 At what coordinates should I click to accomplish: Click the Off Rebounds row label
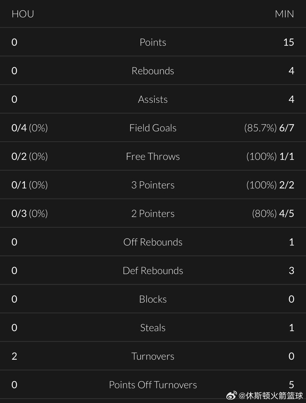pos(153,242)
